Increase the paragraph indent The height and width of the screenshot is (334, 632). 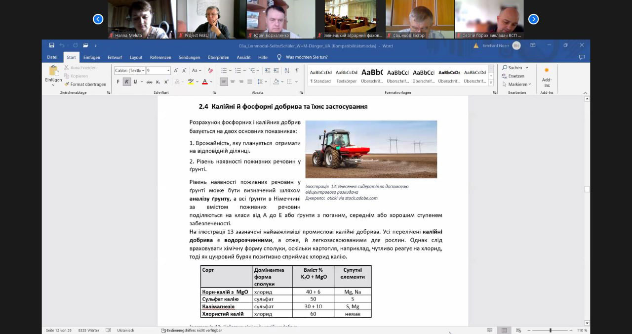tap(276, 71)
